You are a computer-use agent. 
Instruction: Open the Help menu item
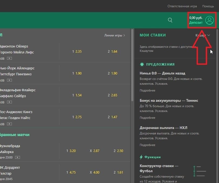tap(208, 6)
